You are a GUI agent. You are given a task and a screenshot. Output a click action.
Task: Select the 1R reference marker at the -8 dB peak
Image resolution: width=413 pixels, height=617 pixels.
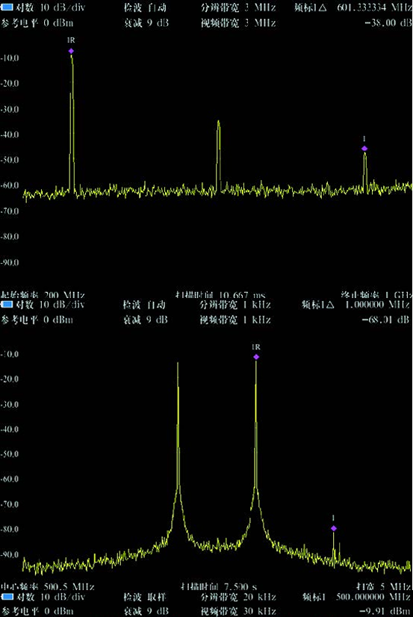(71, 51)
